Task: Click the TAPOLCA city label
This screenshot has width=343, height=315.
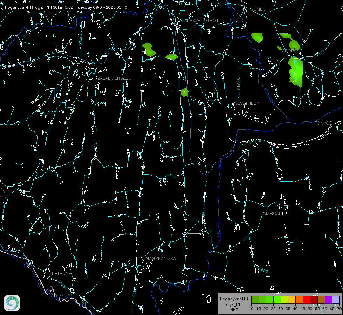Action: [289, 51]
